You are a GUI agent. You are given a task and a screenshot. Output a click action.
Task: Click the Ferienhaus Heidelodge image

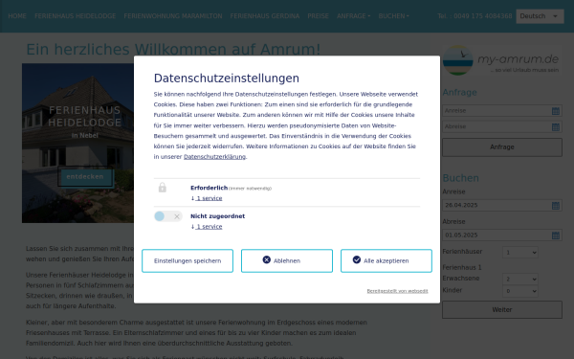click(x=77, y=143)
